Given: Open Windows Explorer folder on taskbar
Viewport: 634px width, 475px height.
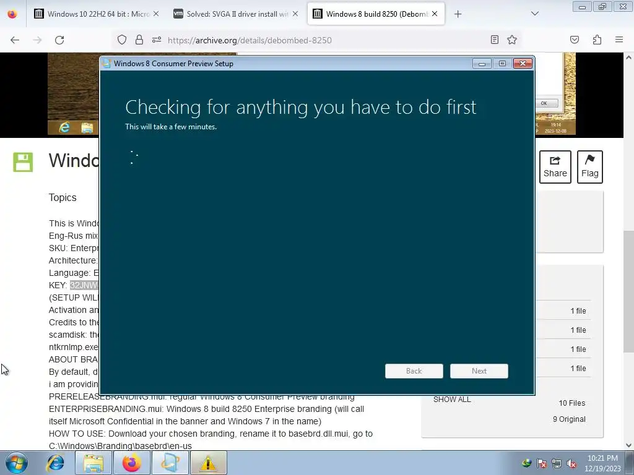Looking at the screenshot, I should tap(93, 463).
